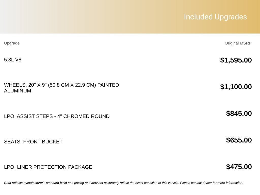This screenshot has height=195, width=260.
Task: Click the "50.8 CM X 22.9 CM" dimensions text
Action: tap(72, 85)
